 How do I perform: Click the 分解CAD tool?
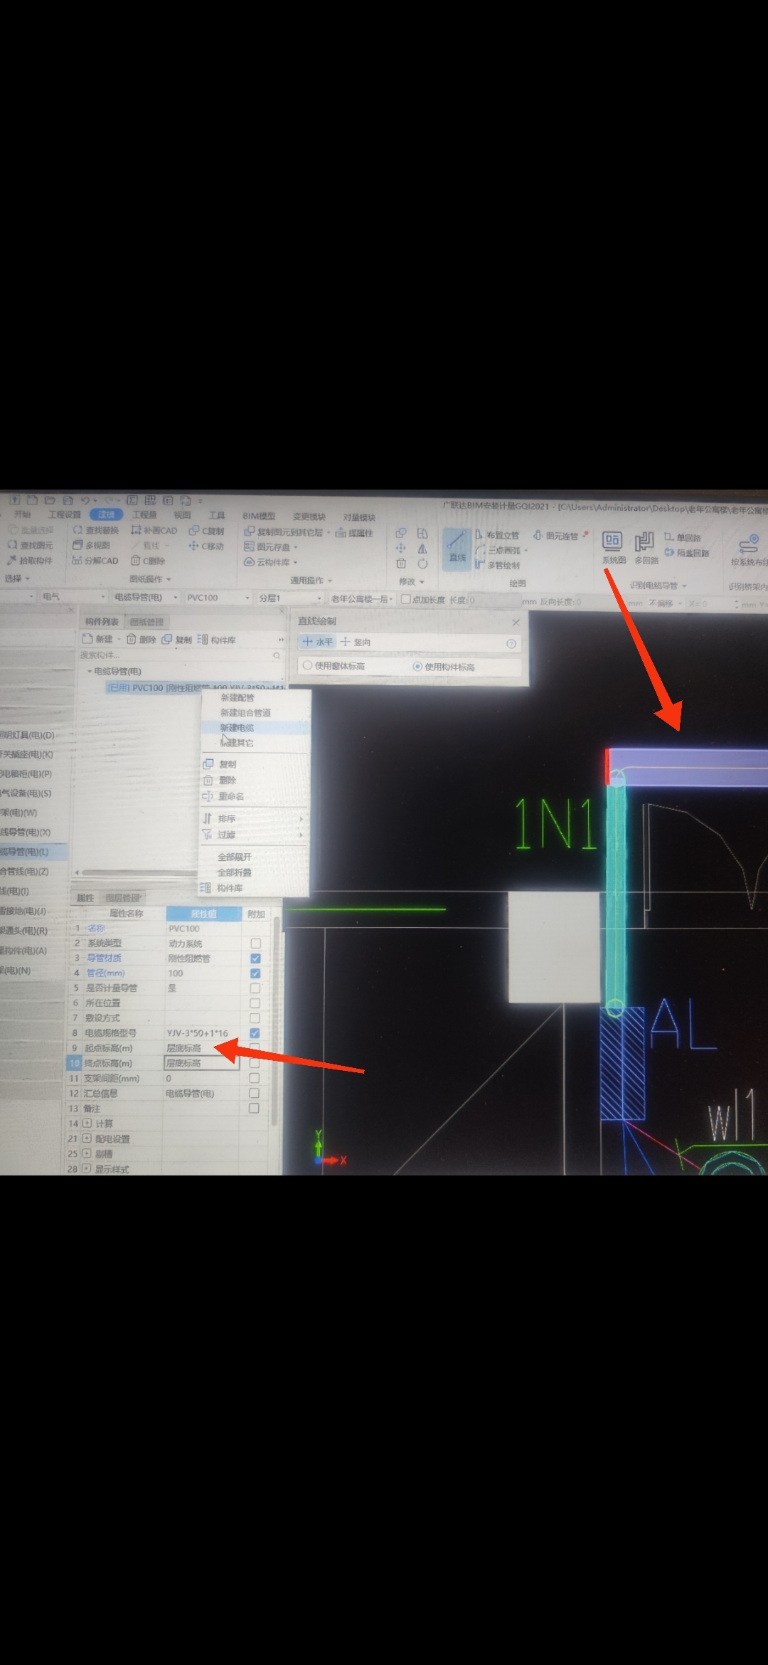95,561
